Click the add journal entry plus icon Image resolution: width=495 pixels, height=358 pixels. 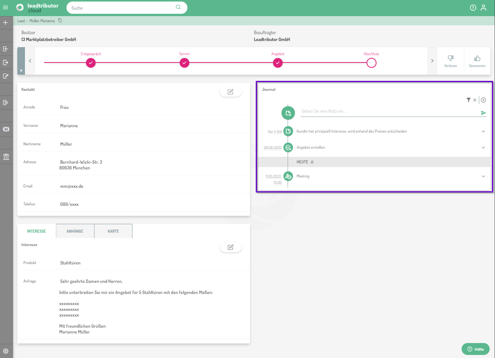(x=483, y=100)
